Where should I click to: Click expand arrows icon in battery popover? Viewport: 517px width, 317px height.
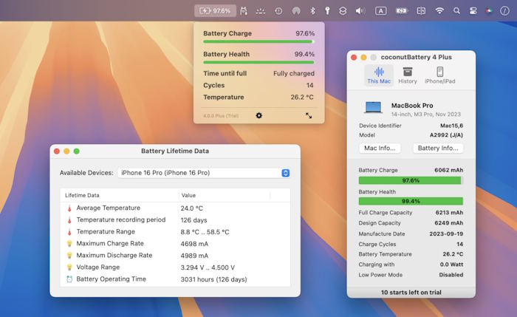tap(308, 115)
